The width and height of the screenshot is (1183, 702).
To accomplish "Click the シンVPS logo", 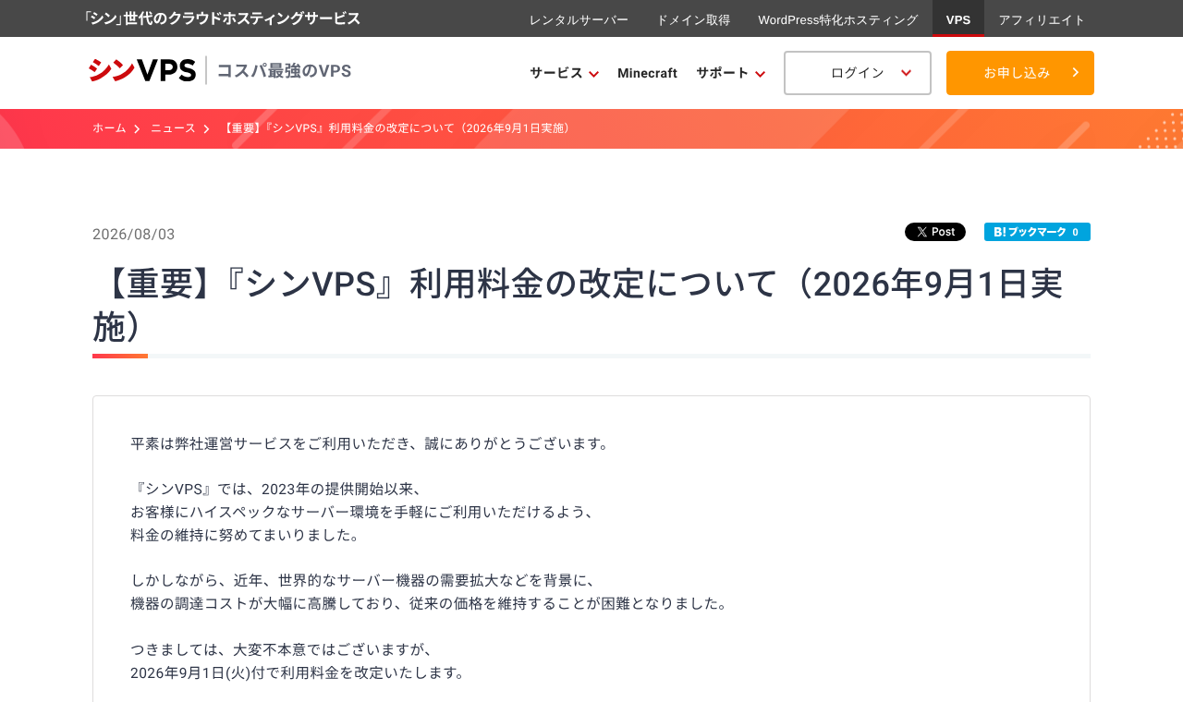I will point(142,70).
